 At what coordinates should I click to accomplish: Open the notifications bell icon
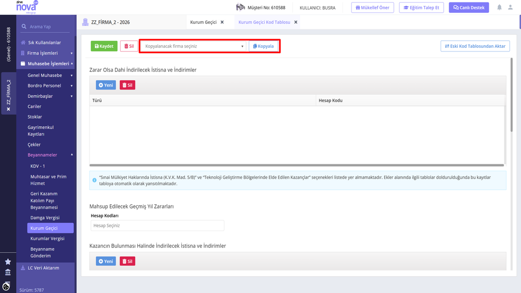[499, 7]
